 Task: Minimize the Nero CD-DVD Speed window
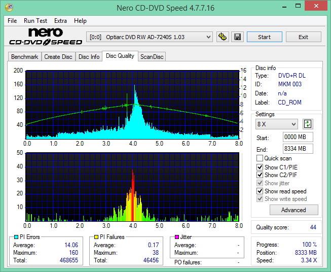284,6
